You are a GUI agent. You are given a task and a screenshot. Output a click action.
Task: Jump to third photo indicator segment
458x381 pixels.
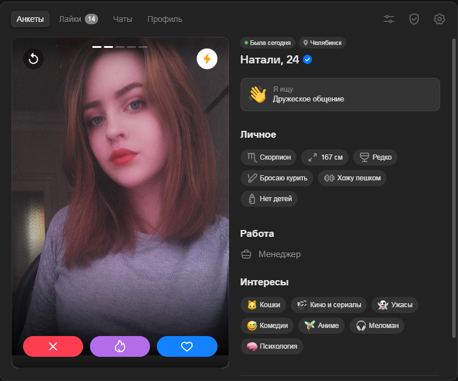click(x=120, y=47)
